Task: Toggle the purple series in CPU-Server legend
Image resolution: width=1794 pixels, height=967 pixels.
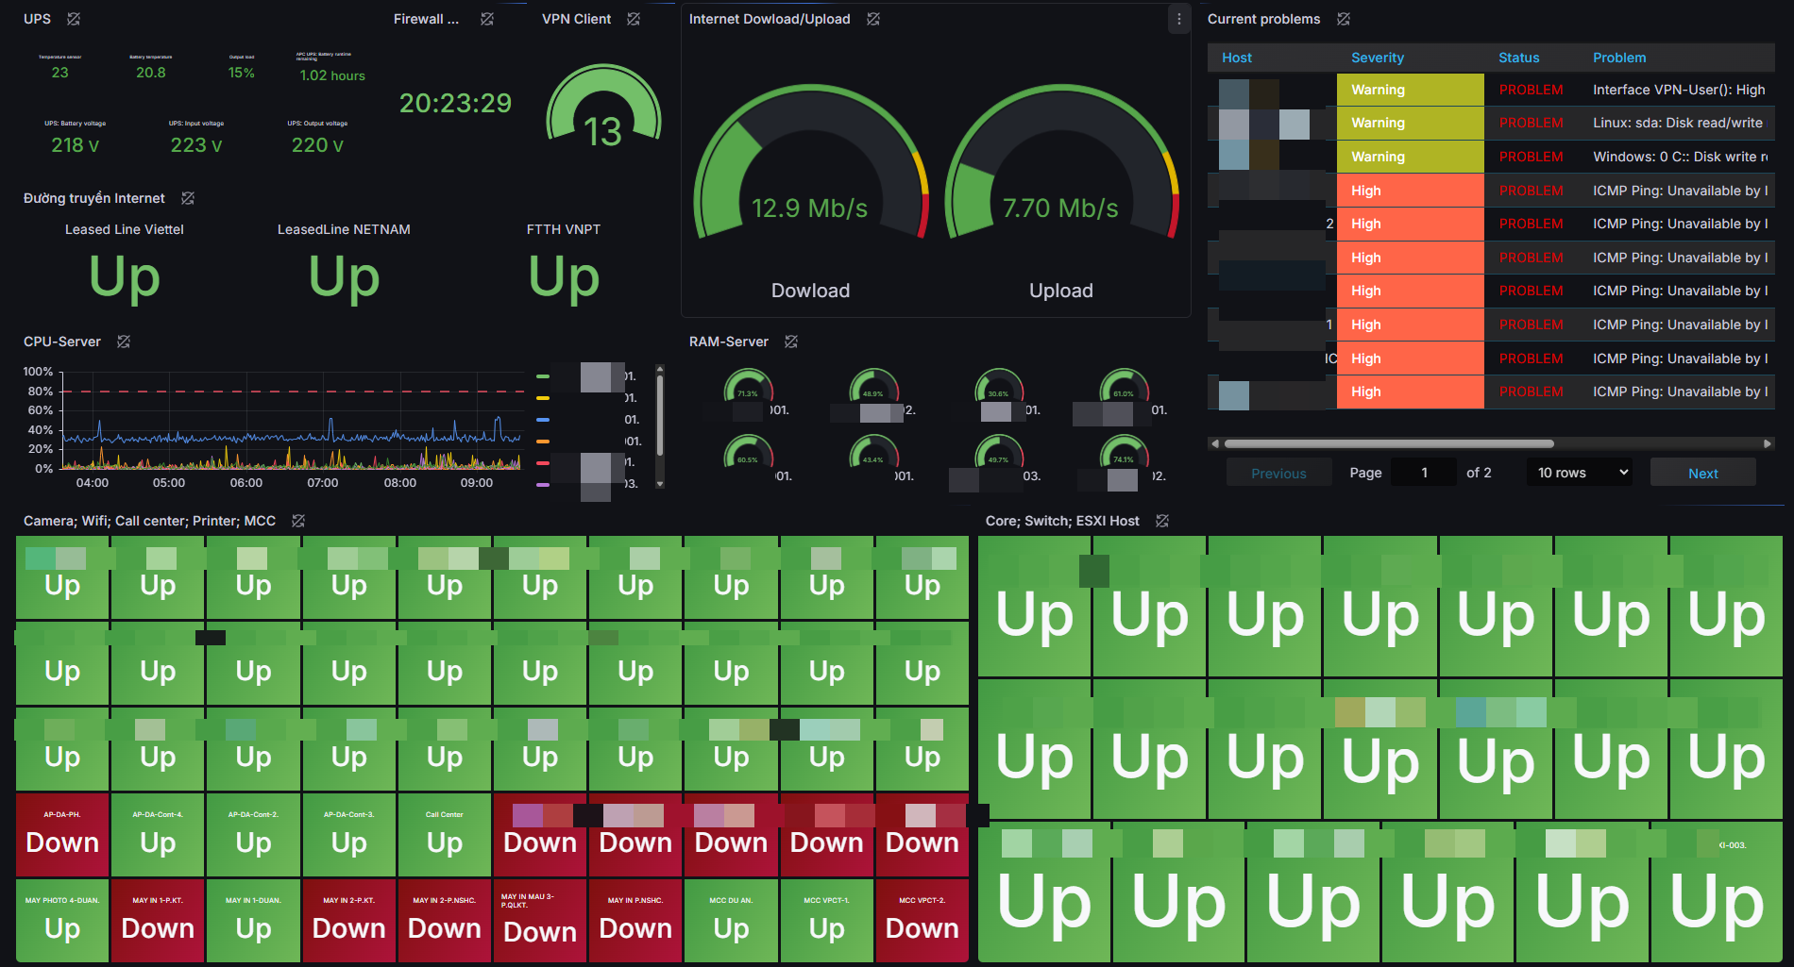Action: pos(543,484)
